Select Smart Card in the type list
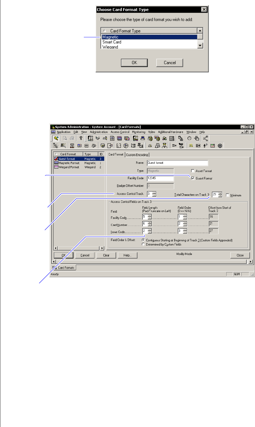This screenshot has width=255, height=427. [149, 42]
